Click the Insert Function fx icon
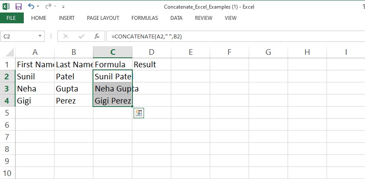The height and width of the screenshot is (179, 365). point(97,37)
